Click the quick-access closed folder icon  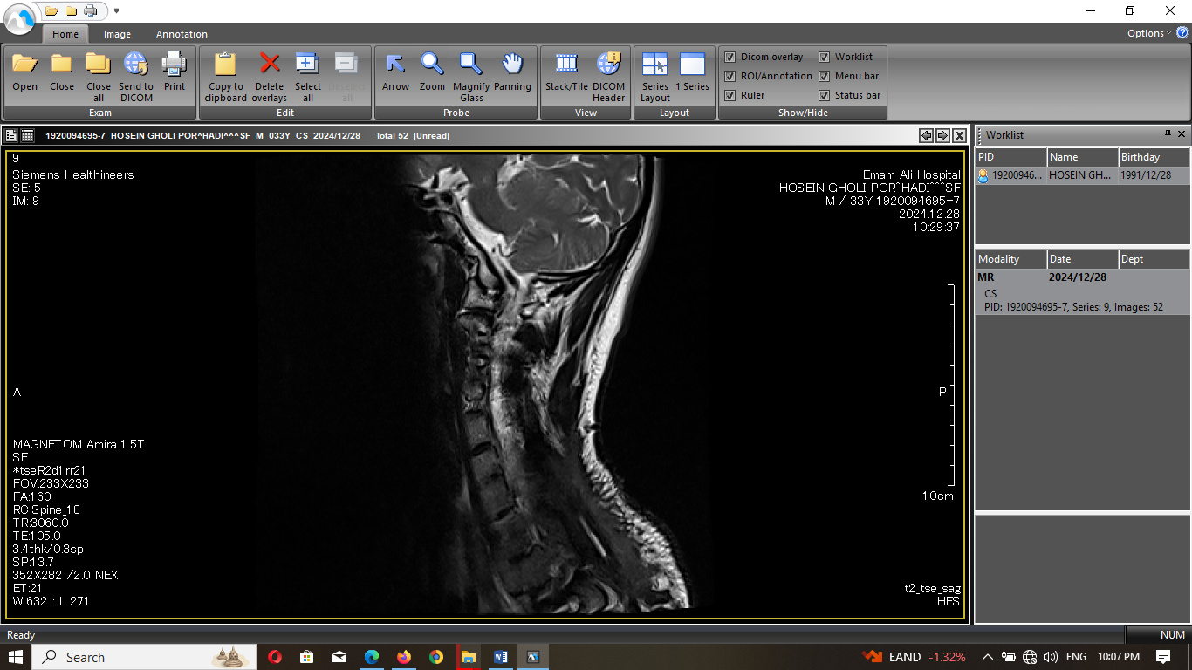pyautogui.click(x=72, y=11)
